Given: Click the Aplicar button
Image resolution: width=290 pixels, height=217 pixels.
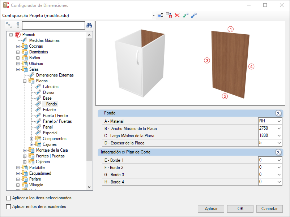Looking at the screenshot, I should pos(211,209).
